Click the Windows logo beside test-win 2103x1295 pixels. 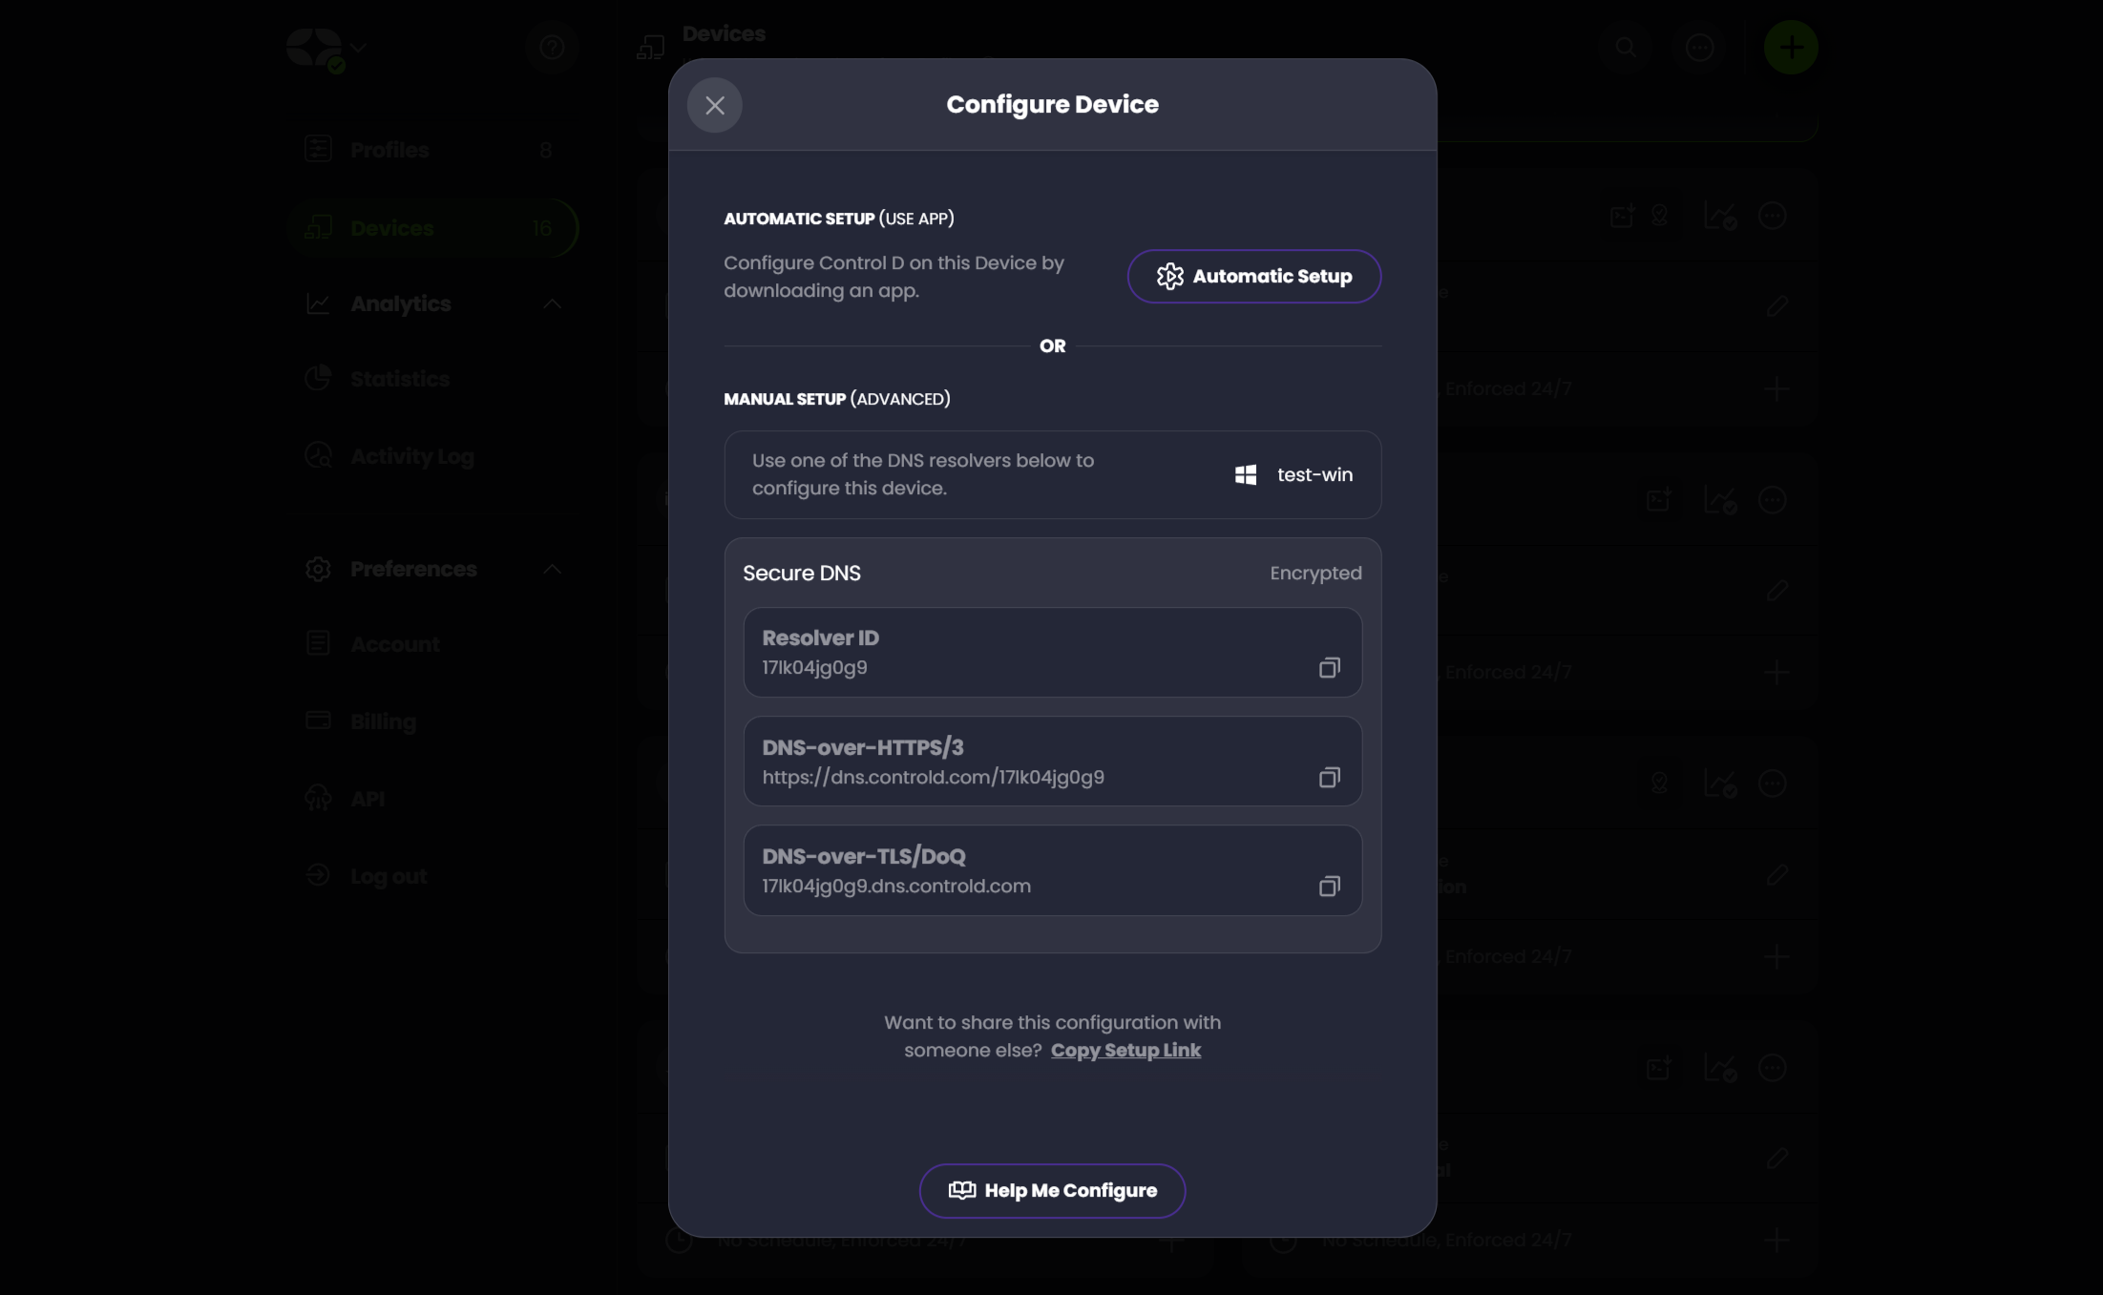[1246, 474]
